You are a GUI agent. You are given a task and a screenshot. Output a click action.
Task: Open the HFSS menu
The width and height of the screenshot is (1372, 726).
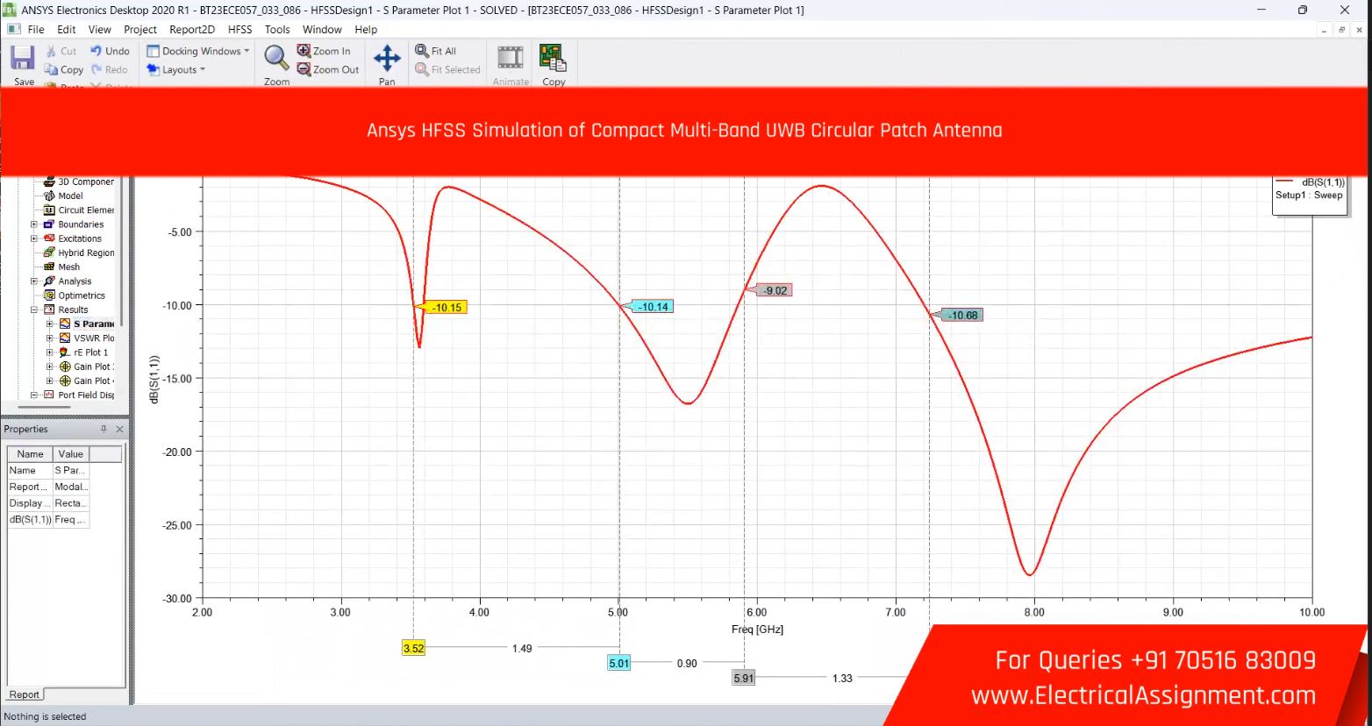pos(240,29)
